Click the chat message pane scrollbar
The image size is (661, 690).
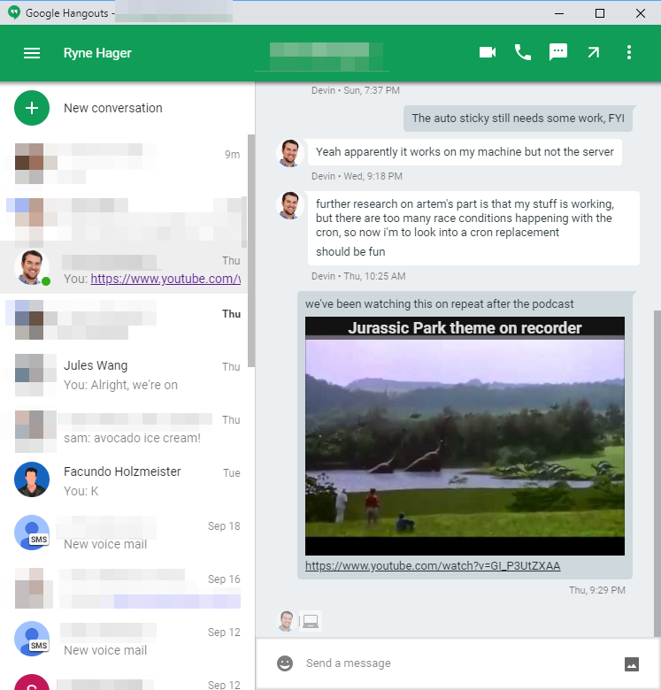click(656, 469)
